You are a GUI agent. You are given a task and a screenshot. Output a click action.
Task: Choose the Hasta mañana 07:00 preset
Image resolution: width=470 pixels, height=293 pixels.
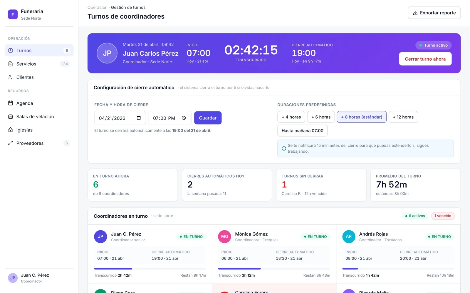coord(302,131)
